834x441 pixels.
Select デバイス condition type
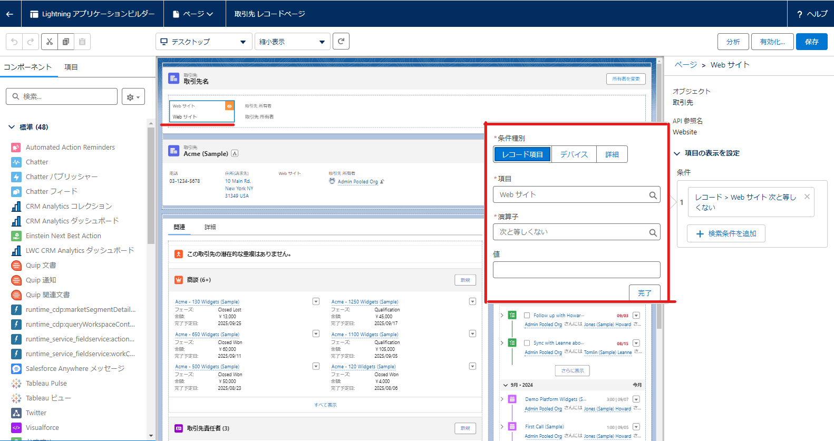click(x=574, y=154)
